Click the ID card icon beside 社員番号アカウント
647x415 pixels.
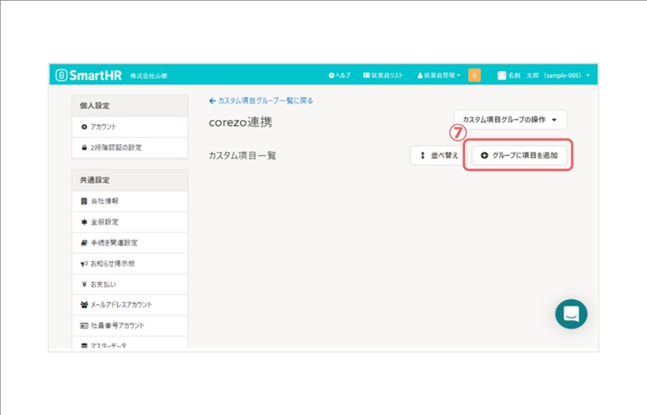point(84,326)
